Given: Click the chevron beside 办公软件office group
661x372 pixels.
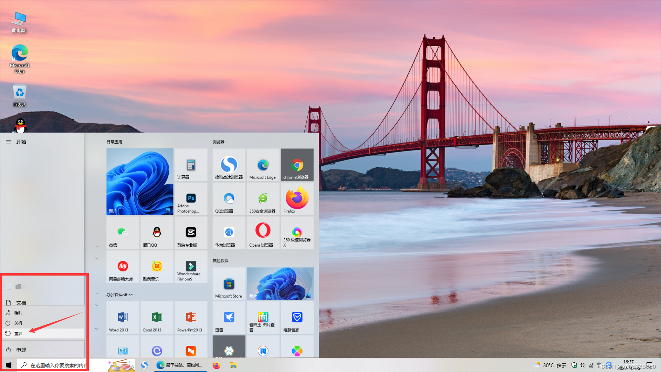Looking at the screenshot, I should tap(97, 294).
